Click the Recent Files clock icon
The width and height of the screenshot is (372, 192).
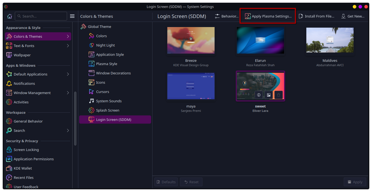pyautogui.click(x=9, y=178)
